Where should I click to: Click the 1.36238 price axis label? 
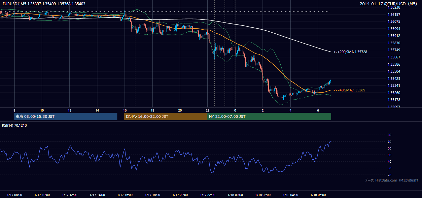coord(394,7)
